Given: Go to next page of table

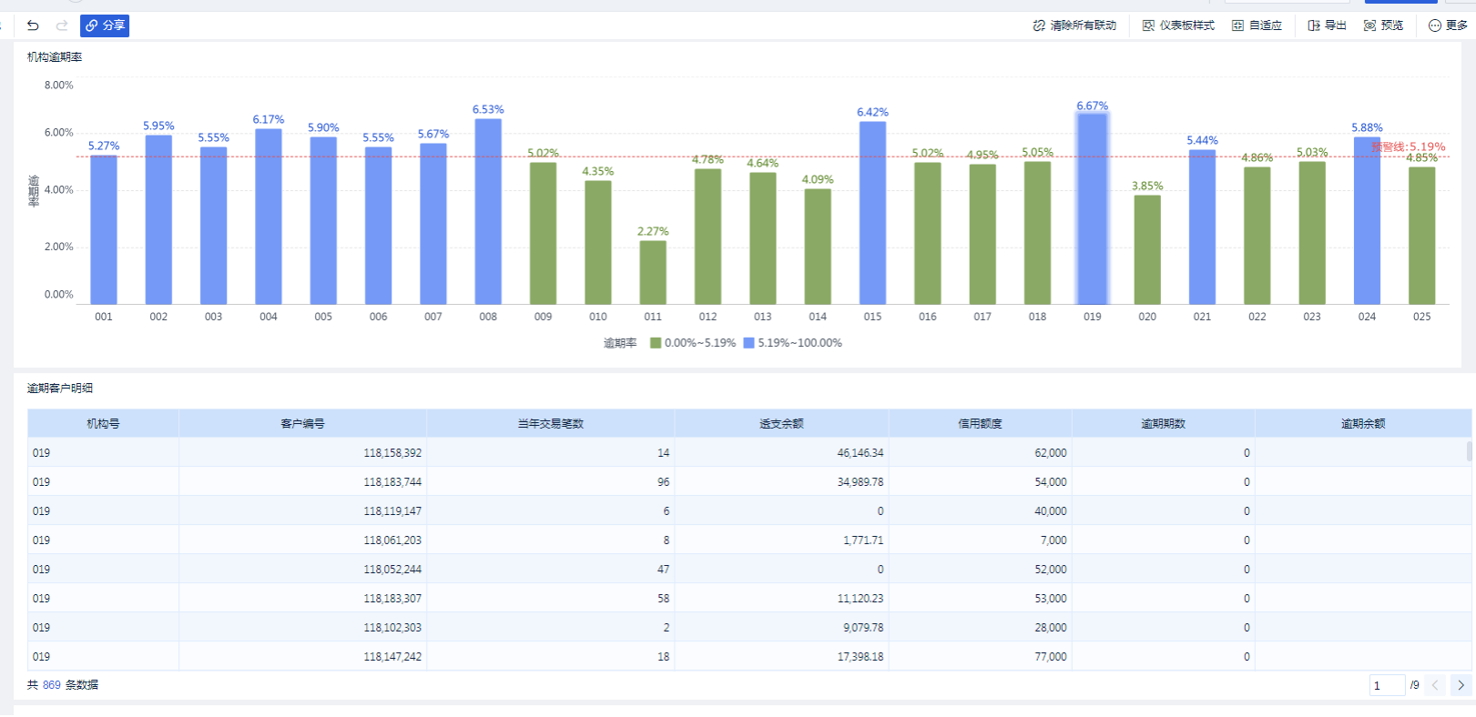Looking at the screenshot, I should 1461,685.
